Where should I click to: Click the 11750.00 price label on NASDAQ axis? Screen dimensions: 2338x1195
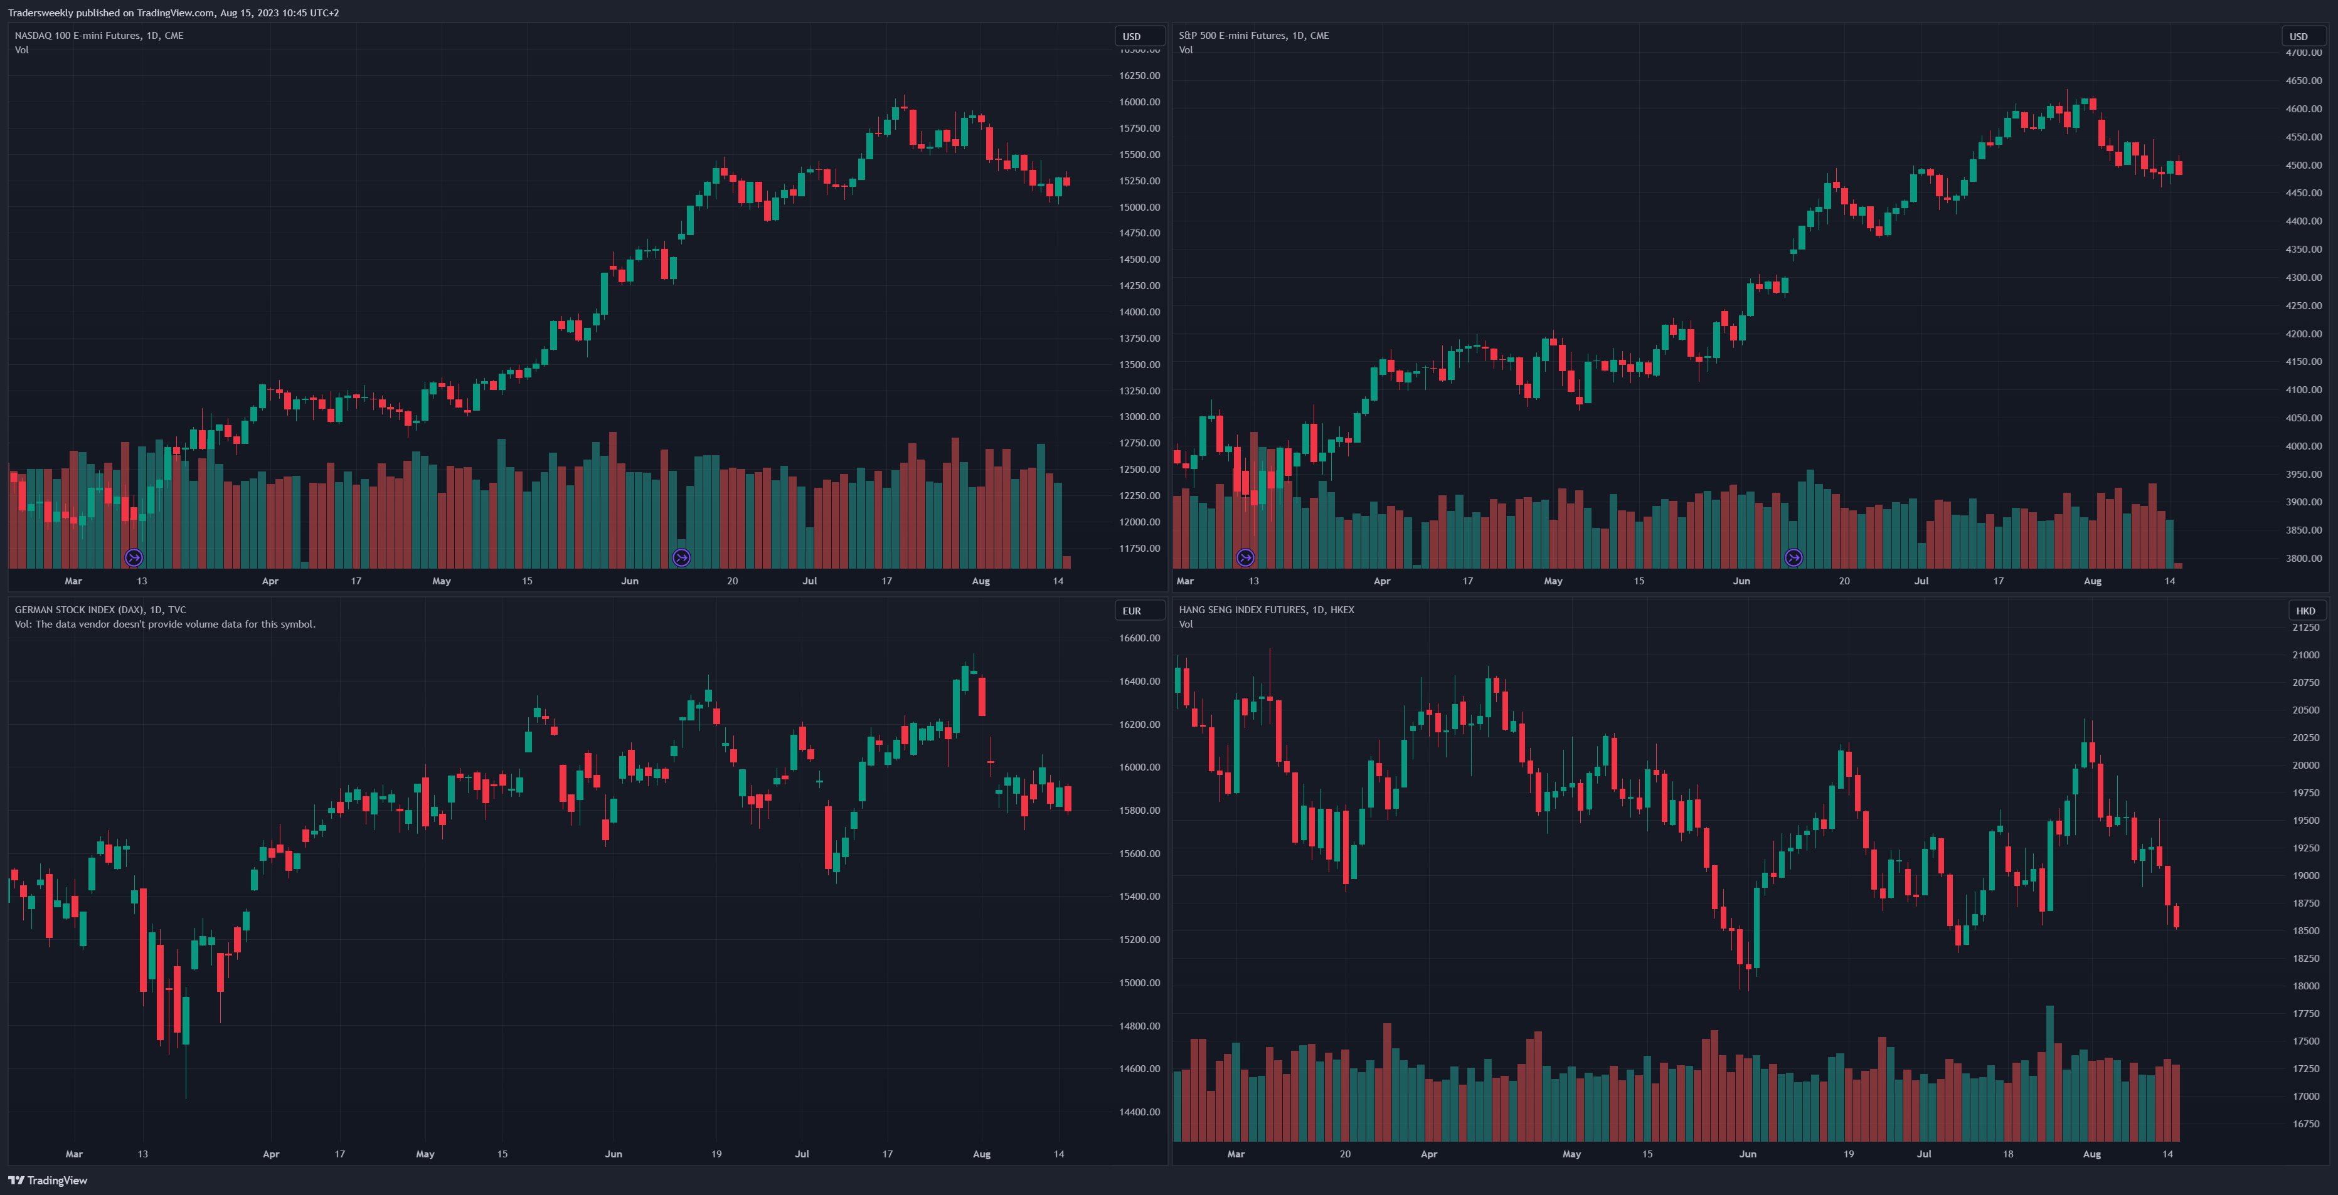(x=1139, y=548)
